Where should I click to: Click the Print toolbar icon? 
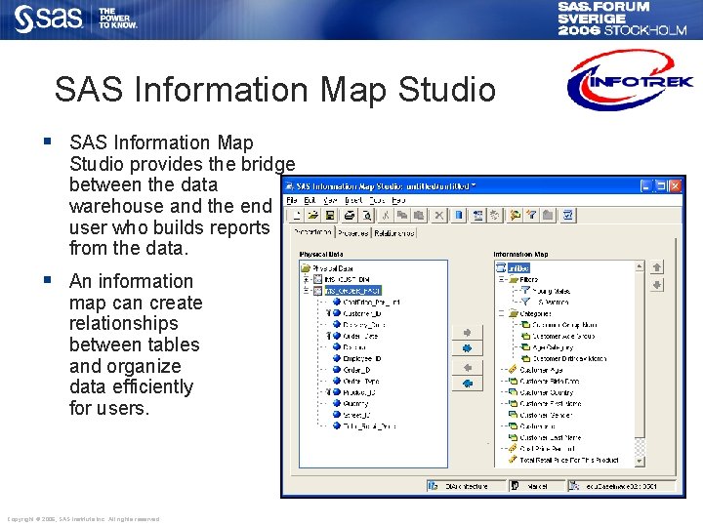350,216
